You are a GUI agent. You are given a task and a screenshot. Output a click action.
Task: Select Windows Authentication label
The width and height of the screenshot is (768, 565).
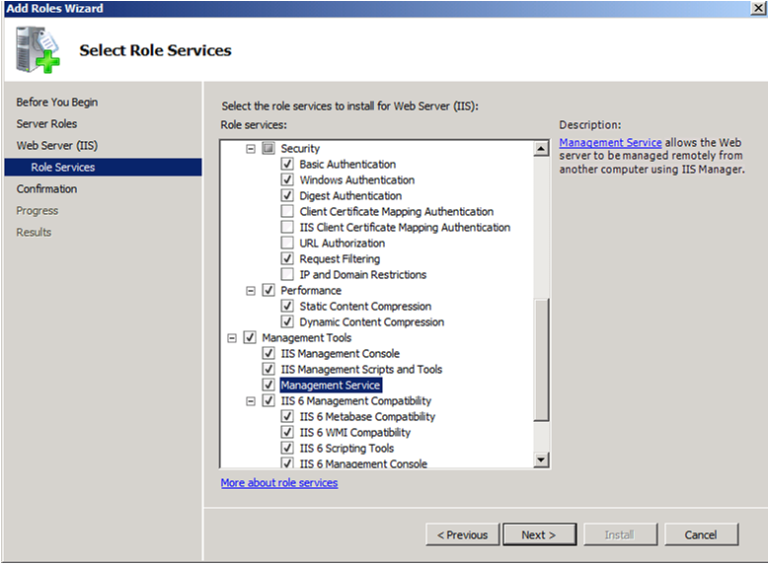coord(357,180)
